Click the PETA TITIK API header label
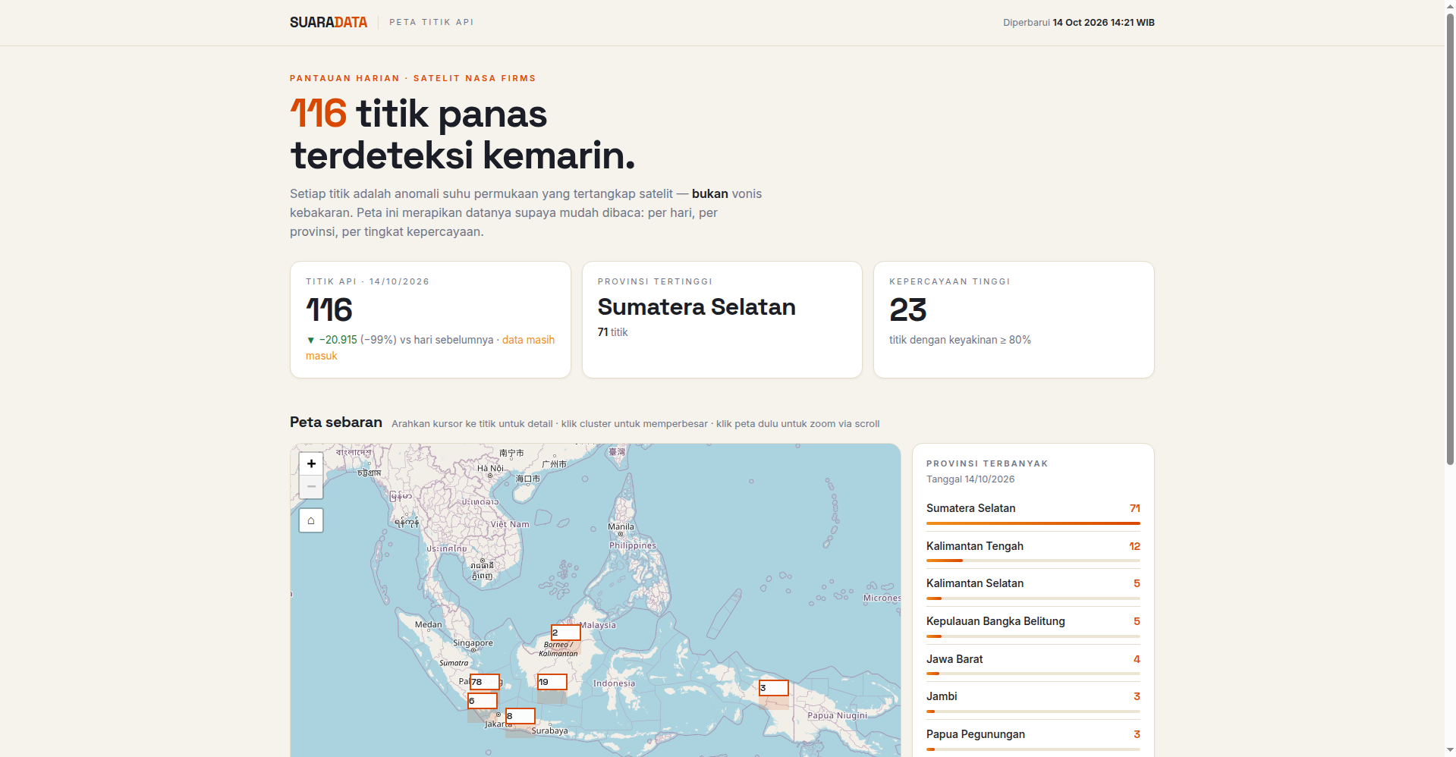 tap(432, 22)
